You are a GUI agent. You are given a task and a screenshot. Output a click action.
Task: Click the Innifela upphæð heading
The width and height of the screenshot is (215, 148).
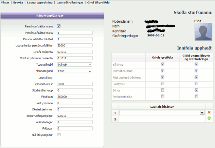point(195,48)
